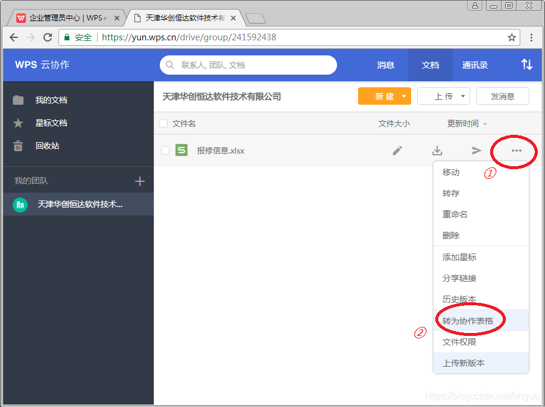Expand the 新建 dropdown arrow
Image resolution: width=545 pixels, height=407 pixels.
pyautogui.click(x=404, y=96)
